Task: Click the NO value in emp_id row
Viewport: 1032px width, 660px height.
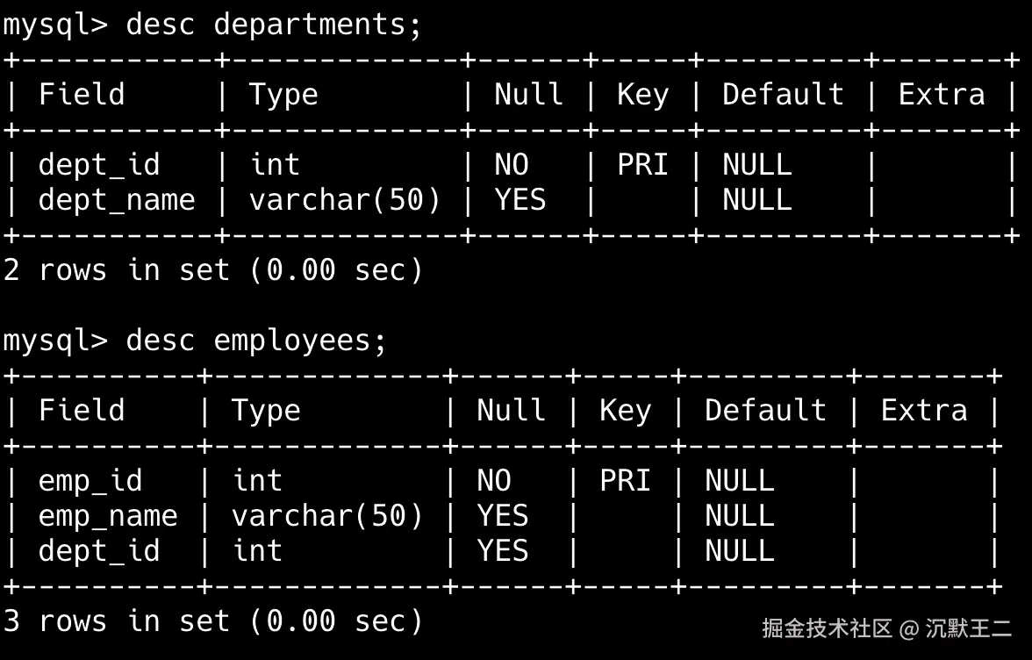Action: [x=494, y=481]
